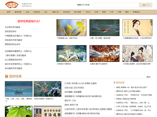Click the 国学必读 sidebar heading
Image resolution: width=157 pixels, height=117 pixels.
click(120, 83)
